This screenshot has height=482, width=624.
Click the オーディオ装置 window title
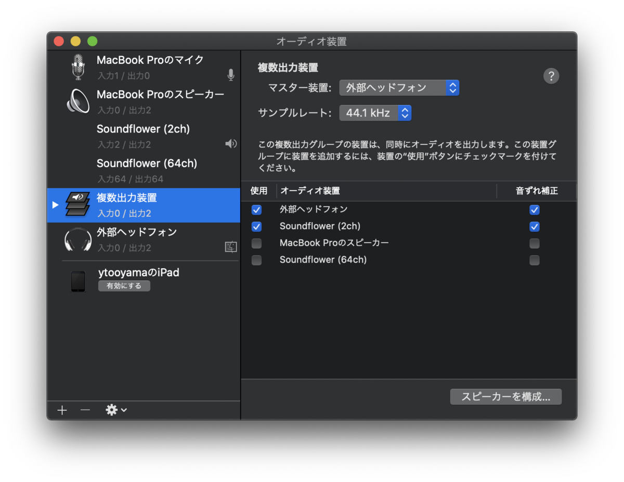[x=311, y=42]
